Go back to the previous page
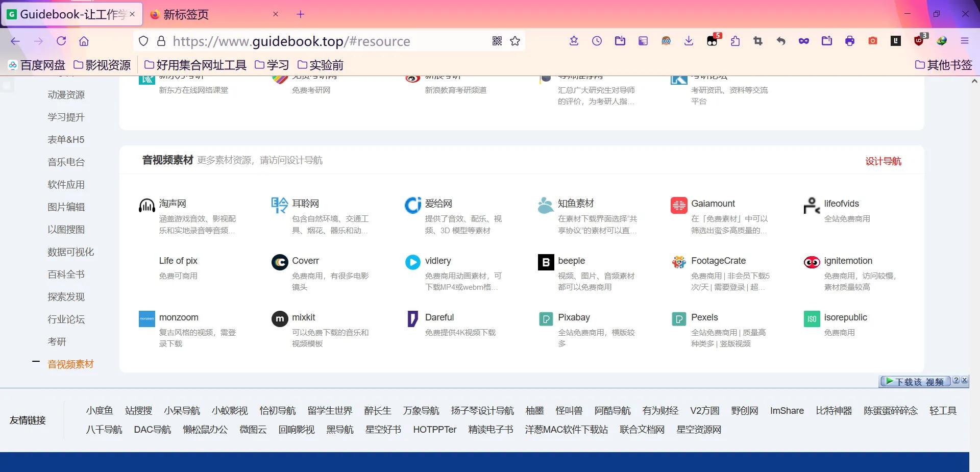Image resolution: width=980 pixels, height=472 pixels. pos(15,41)
